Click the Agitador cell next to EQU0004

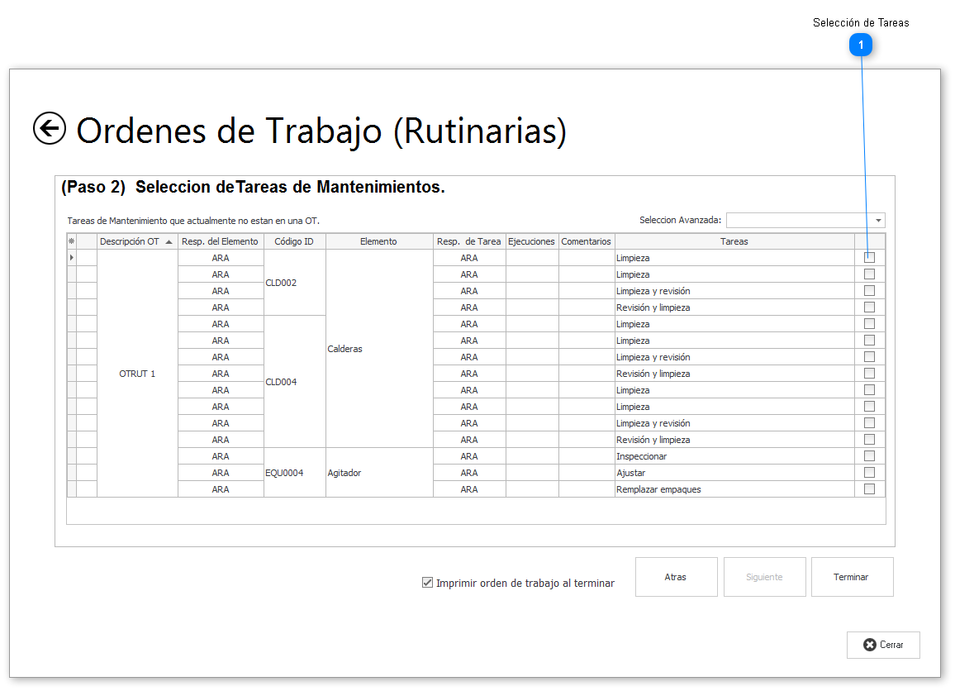click(344, 472)
